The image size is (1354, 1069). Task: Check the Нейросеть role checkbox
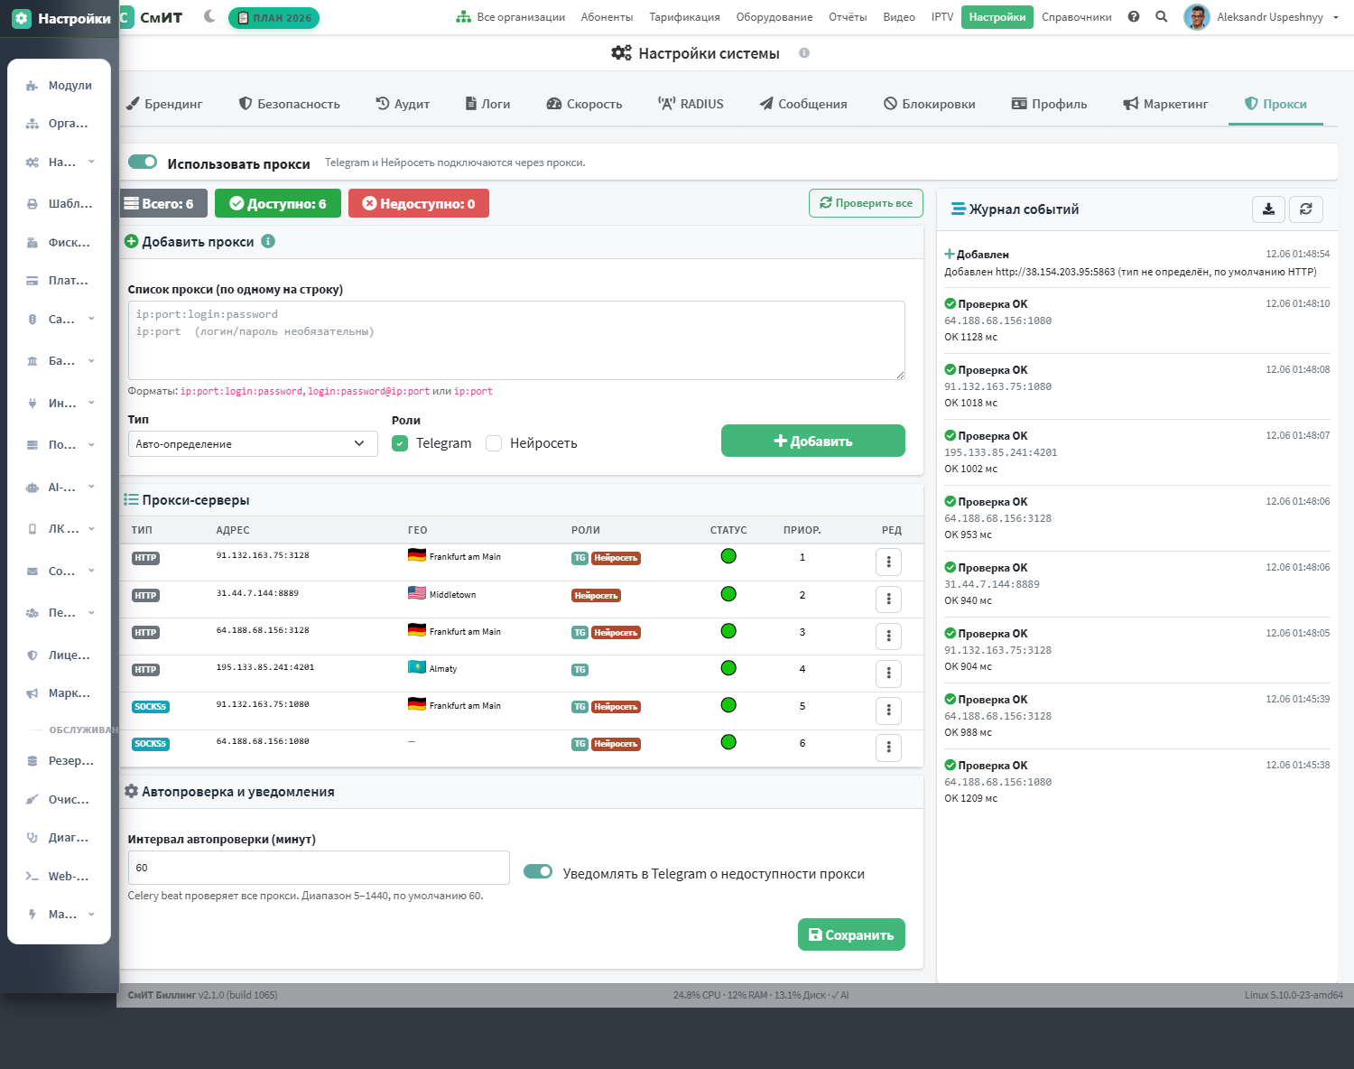[494, 443]
